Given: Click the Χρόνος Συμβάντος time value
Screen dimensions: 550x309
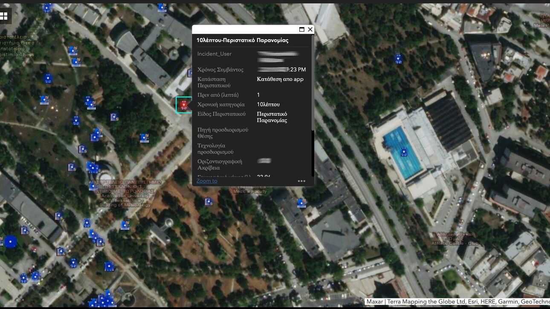Looking at the screenshot, I should [x=282, y=70].
